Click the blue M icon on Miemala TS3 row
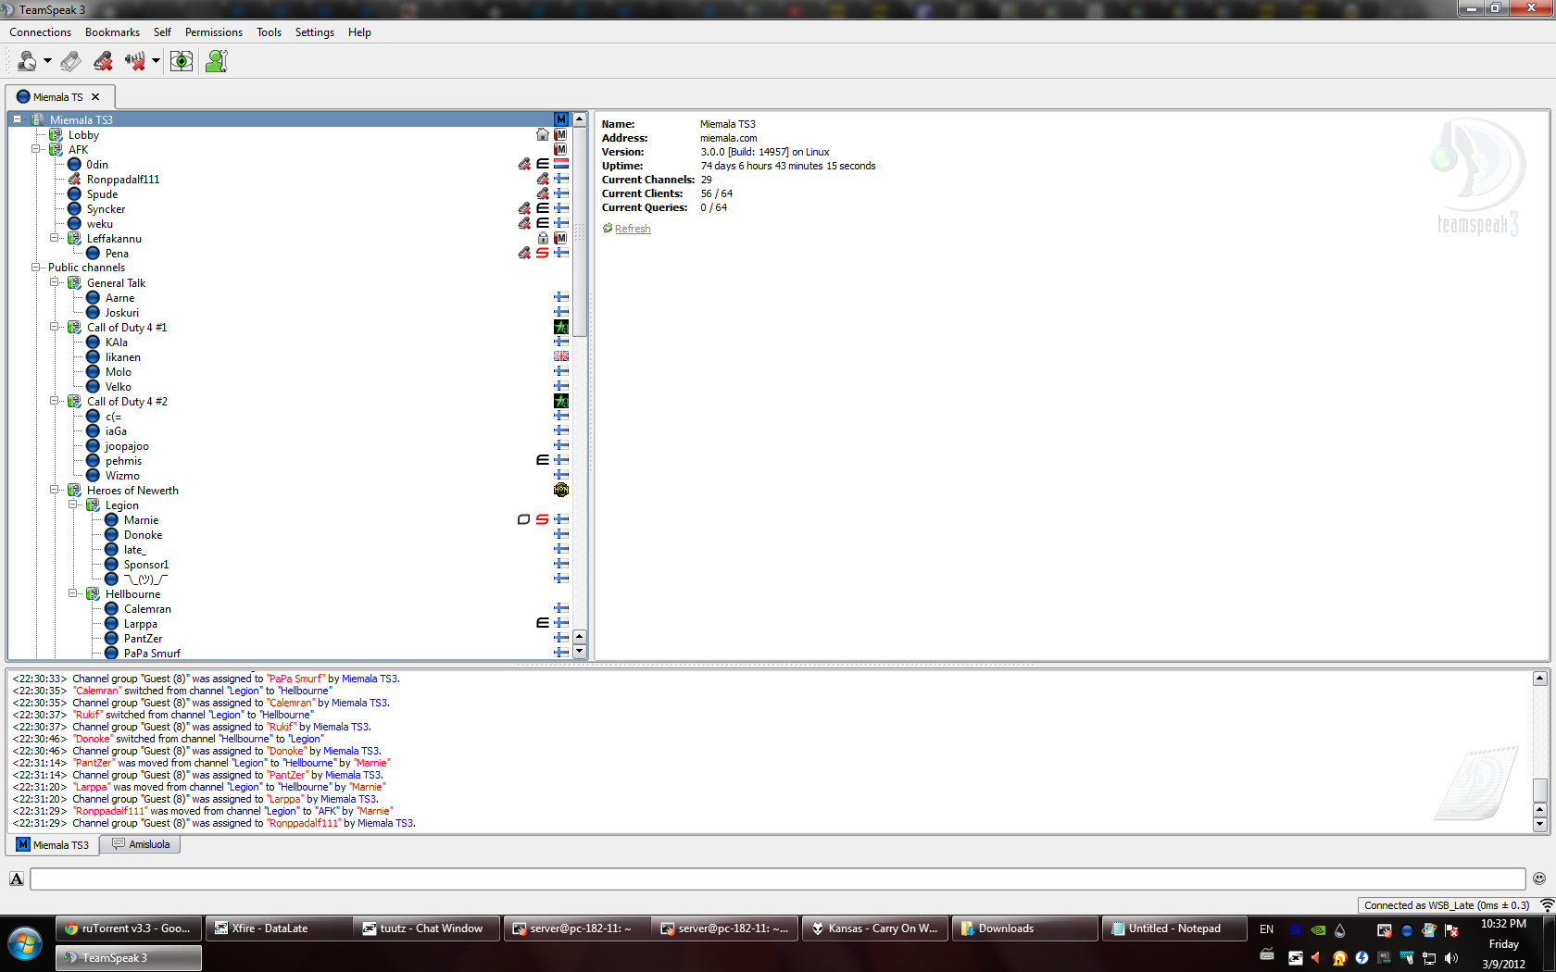The height and width of the screenshot is (972, 1556). point(561,119)
